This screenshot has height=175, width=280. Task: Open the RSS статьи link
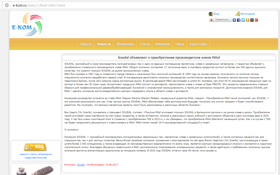click(33, 154)
